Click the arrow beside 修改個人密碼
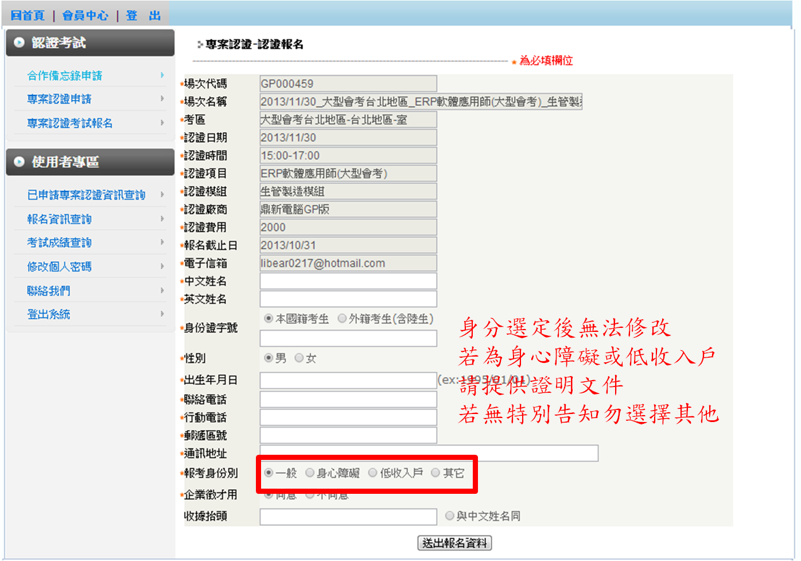This screenshot has width=801, height=561. [x=162, y=266]
